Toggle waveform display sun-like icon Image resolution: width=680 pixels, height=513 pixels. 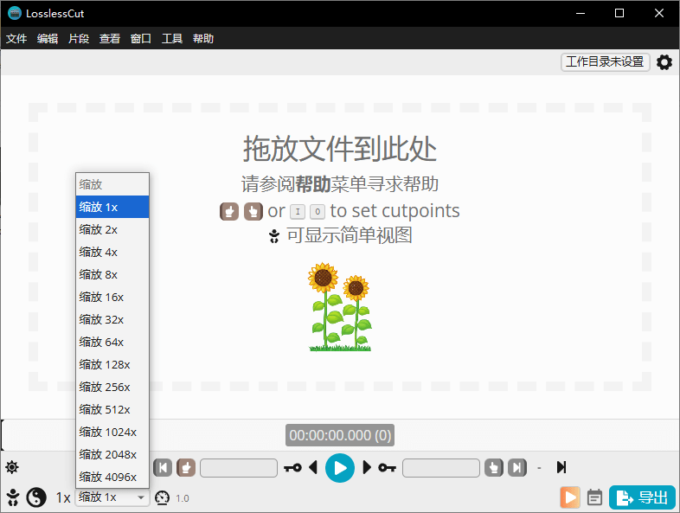pyautogui.click(x=12, y=468)
